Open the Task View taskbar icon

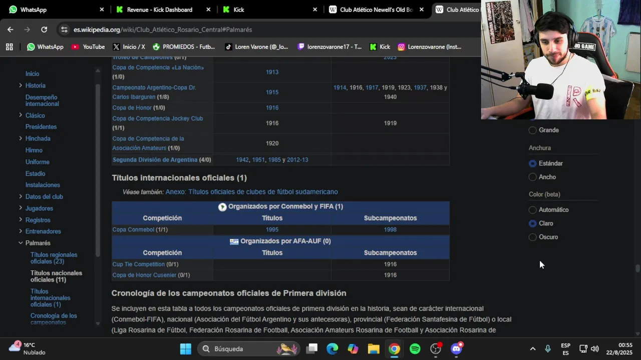tap(312, 348)
